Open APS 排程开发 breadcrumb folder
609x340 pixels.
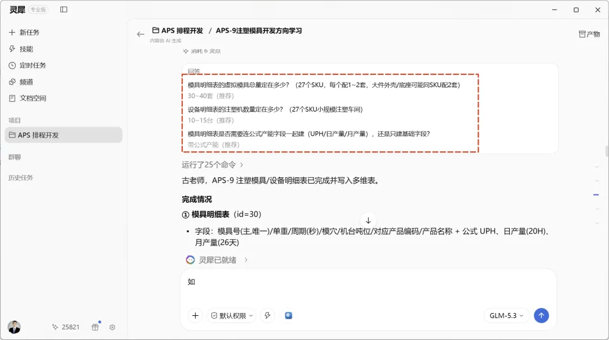tap(178, 30)
